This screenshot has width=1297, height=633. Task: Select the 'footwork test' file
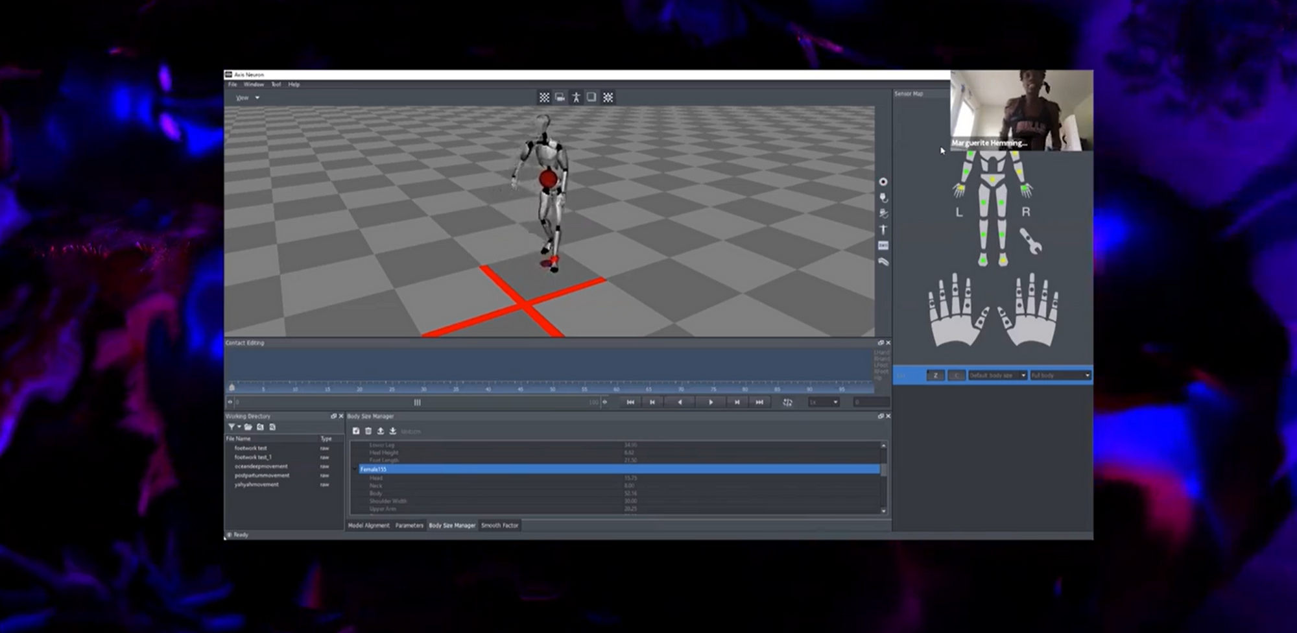point(250,448)
